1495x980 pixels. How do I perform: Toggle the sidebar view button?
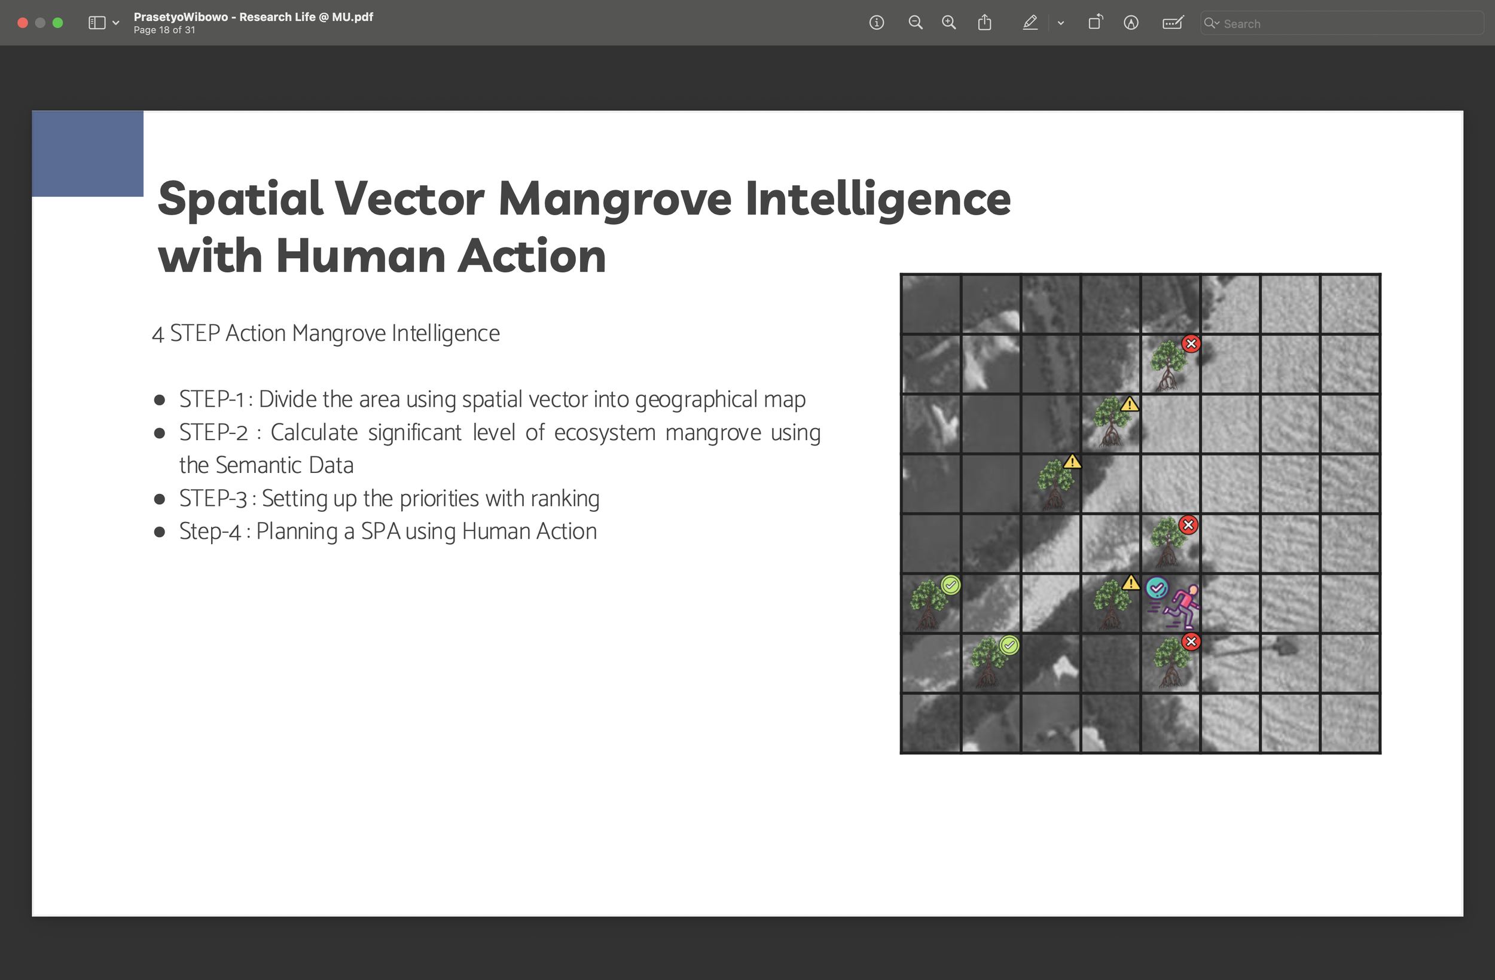click(x=97, y=23)
